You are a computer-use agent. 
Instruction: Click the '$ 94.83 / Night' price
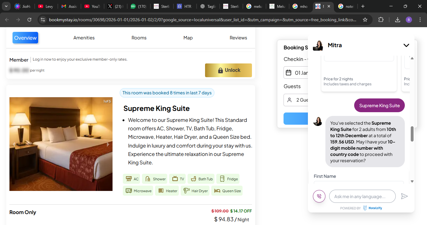(232, 219)
